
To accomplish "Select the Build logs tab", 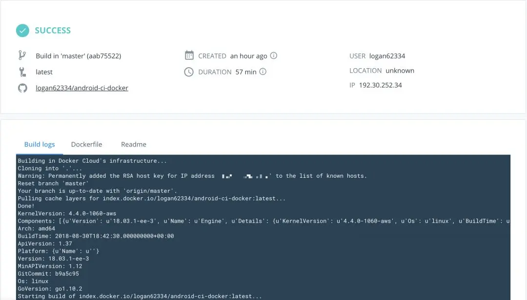I will coord(40,144).
